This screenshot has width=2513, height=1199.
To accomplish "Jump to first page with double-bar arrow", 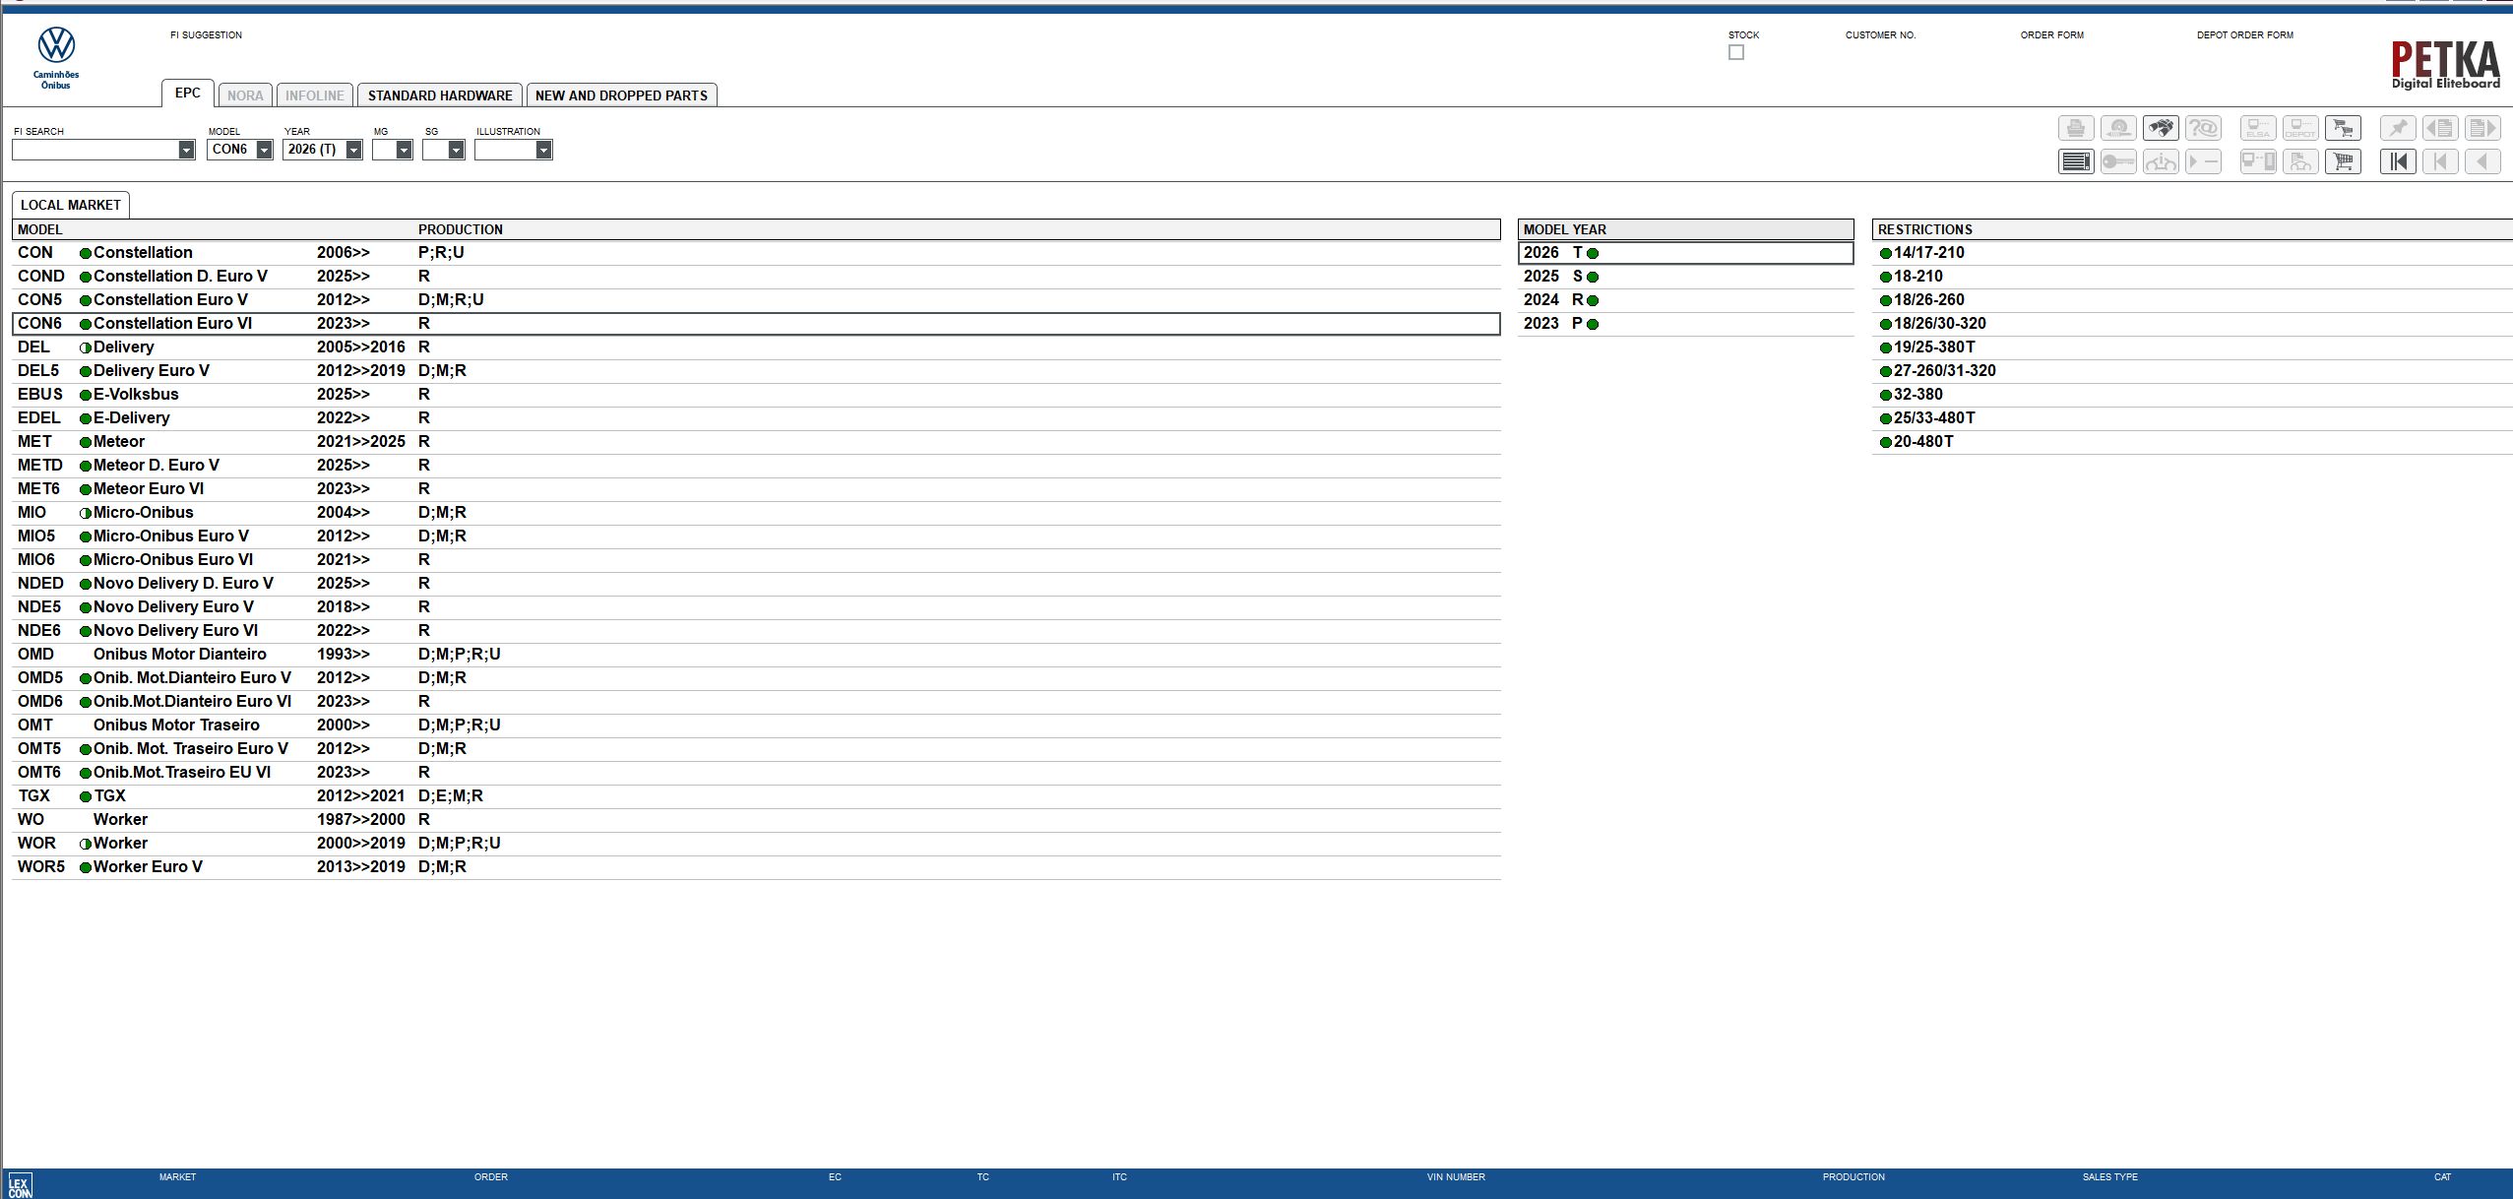I will tap(2398, 161).
